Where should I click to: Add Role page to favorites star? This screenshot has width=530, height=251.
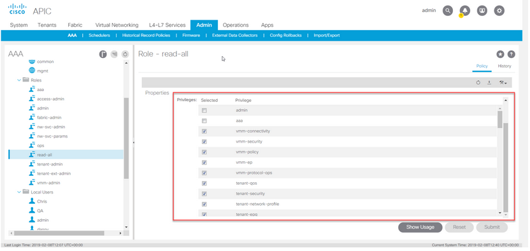(500, 54)
